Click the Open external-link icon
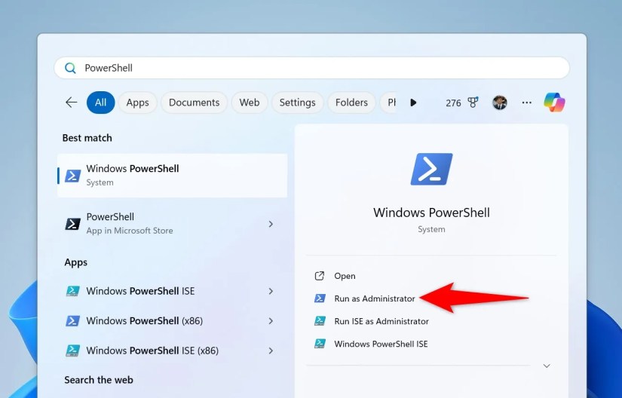This screenshot has height=398, width=622. click(320, 276)
